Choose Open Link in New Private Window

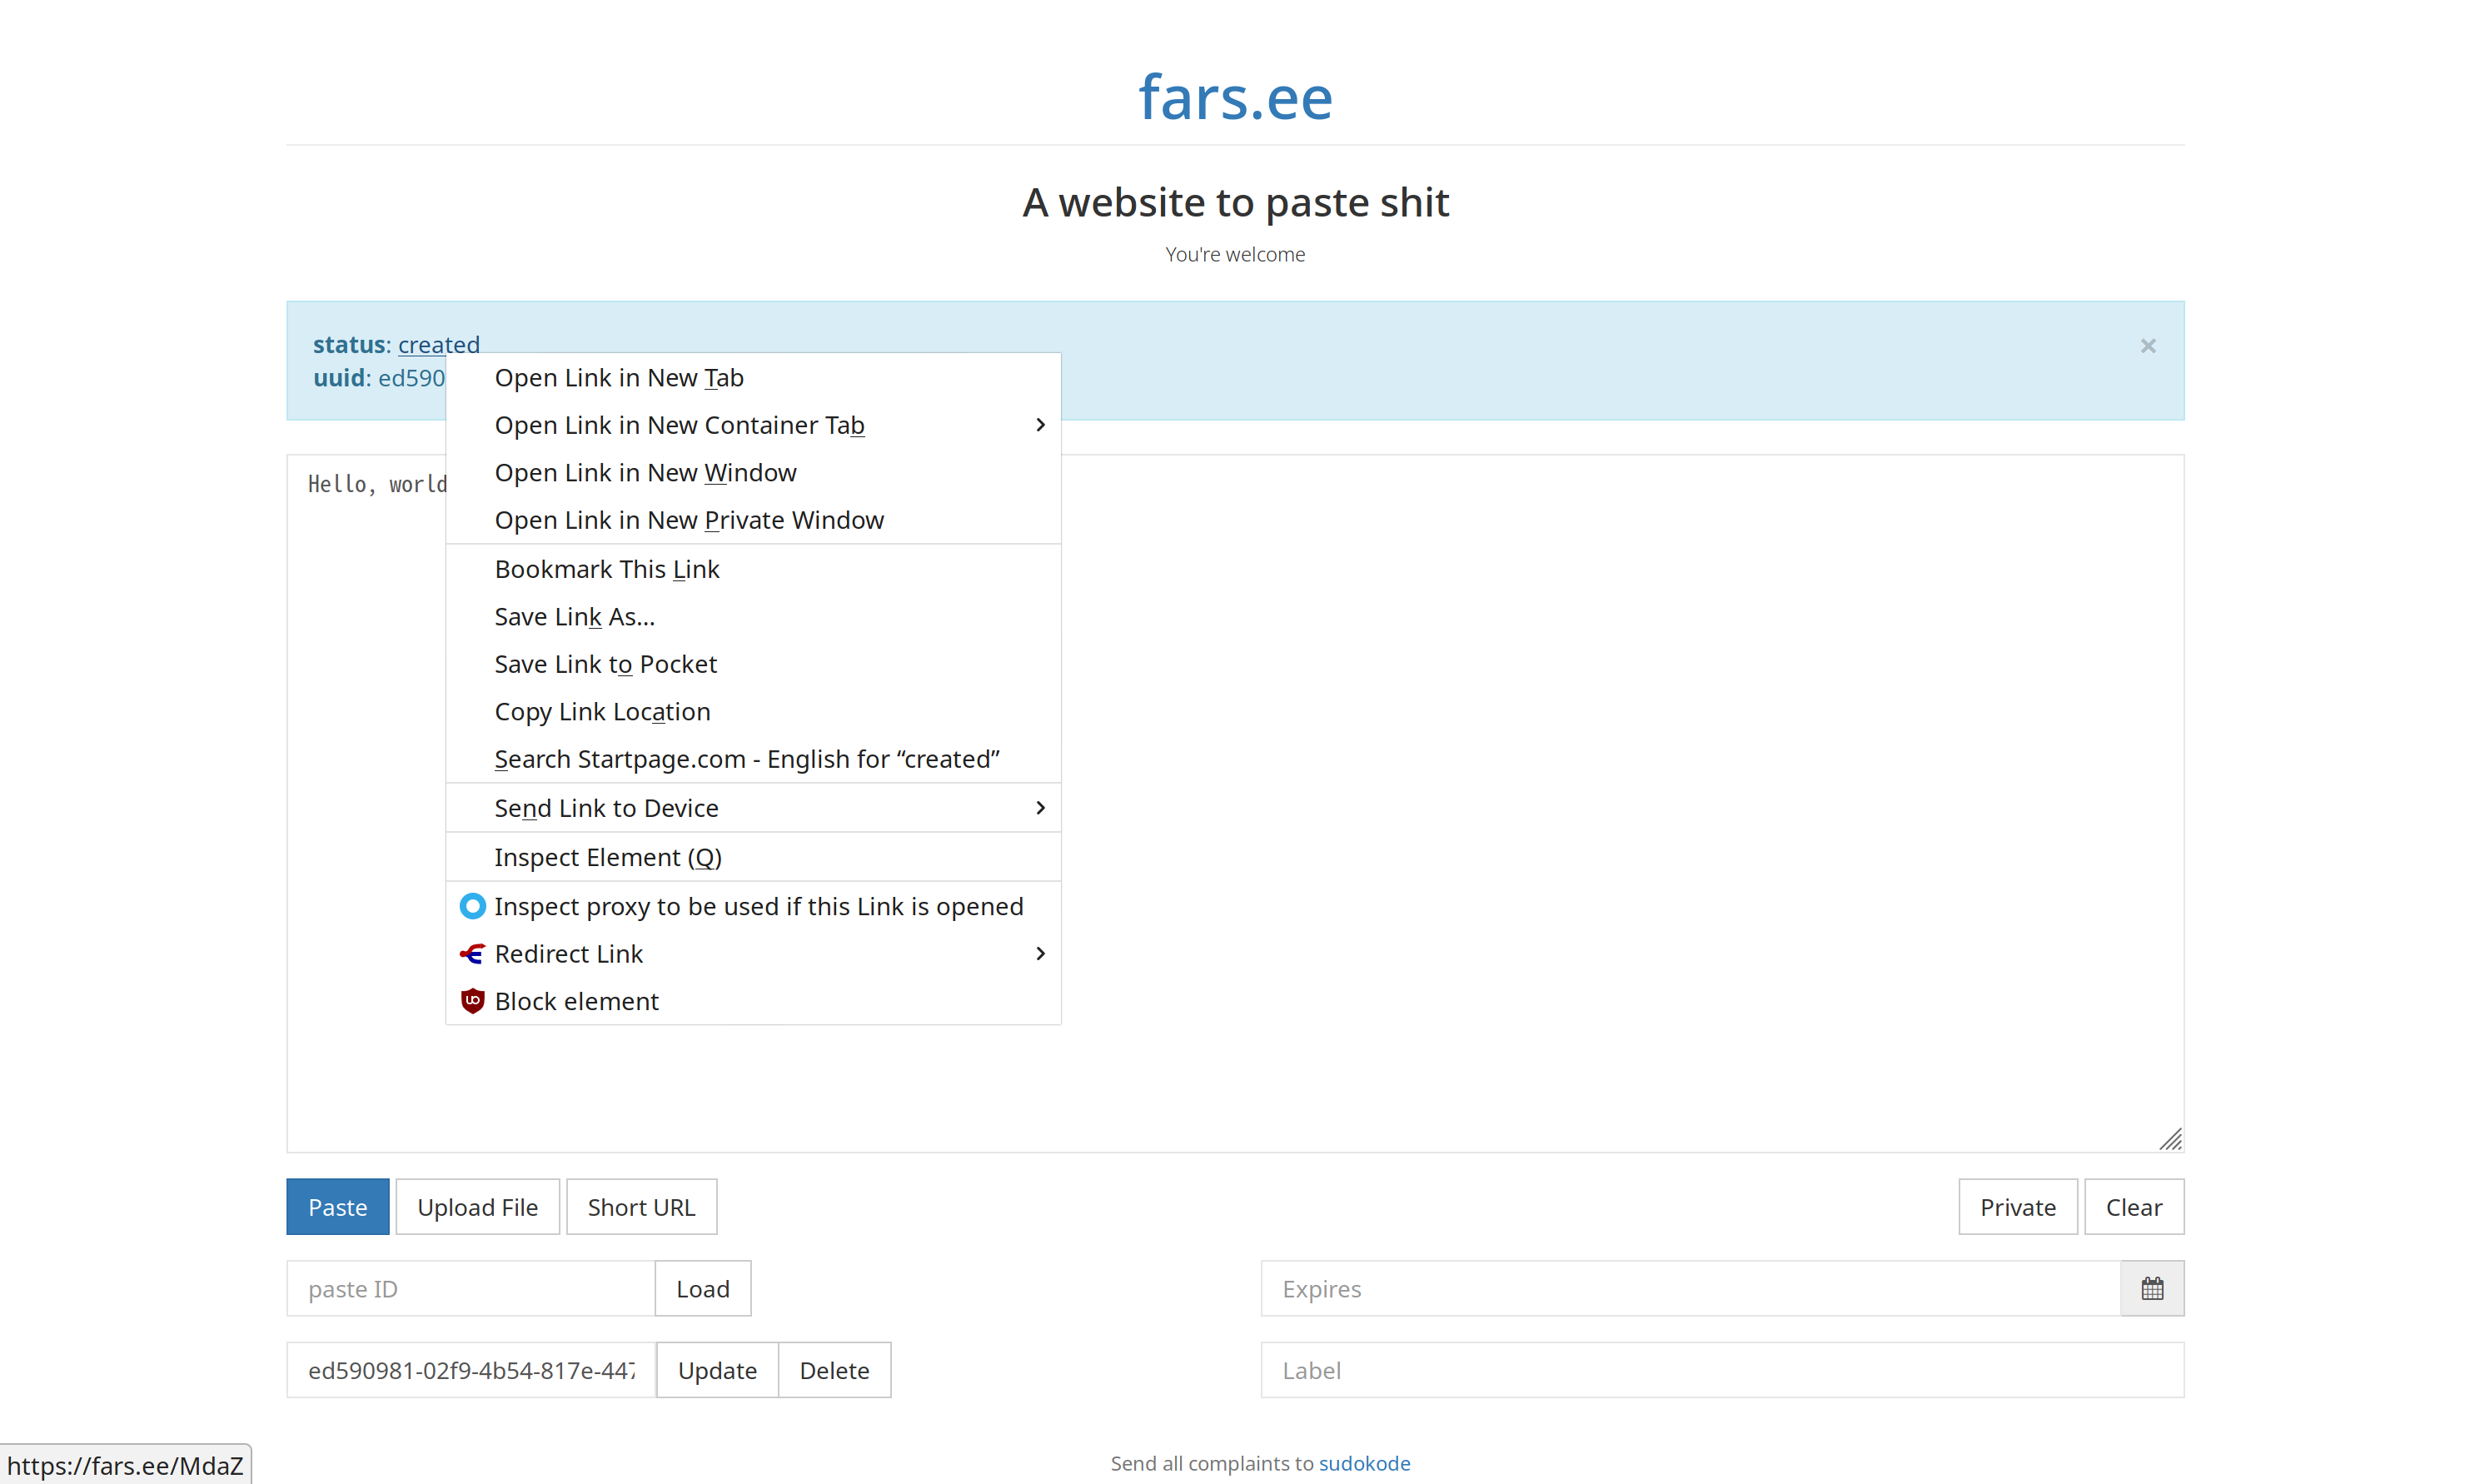coord(688,520)
